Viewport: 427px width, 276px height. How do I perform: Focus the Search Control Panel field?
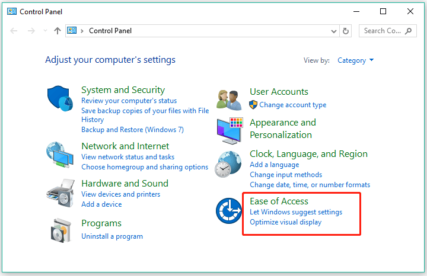[x=387, y=31]
